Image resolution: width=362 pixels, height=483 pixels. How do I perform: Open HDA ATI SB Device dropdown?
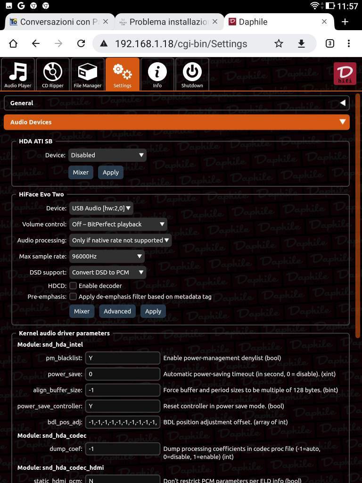[107, 155]
